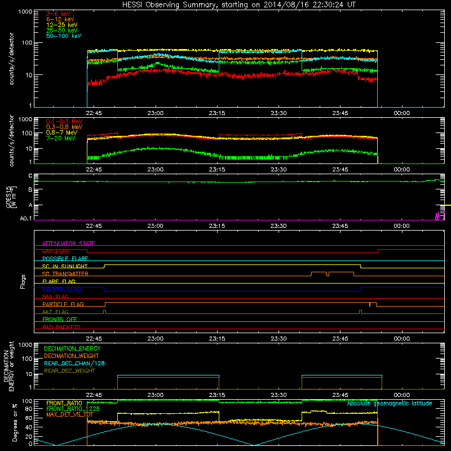
Task: Click the 0.3-0.8 MeV legend entry
Action: coord(64,127)
